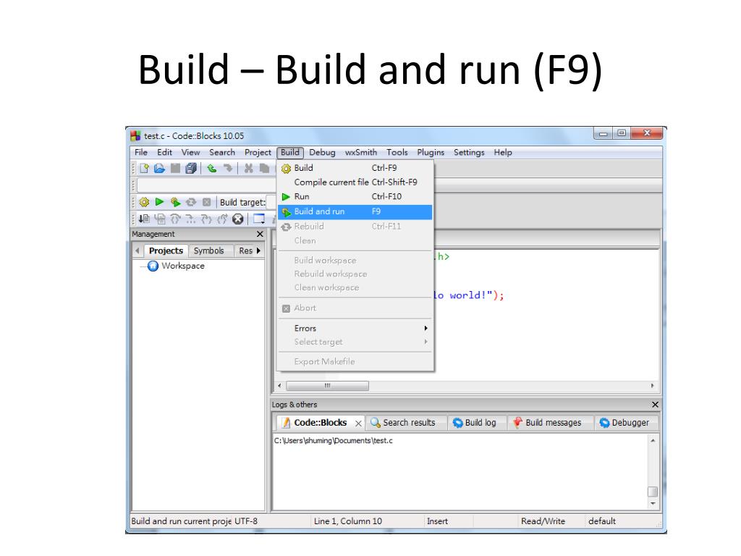Screen dimensions: 741x556
Task: Choose Export Makefile menu entry
Action: pyautogui.click(x=355, y=362)
